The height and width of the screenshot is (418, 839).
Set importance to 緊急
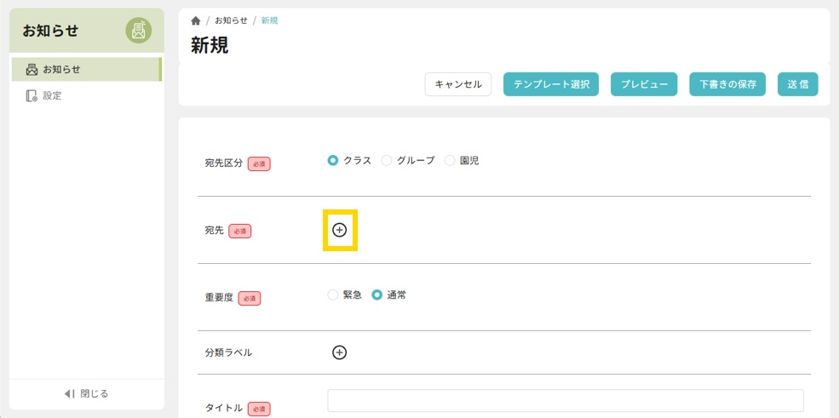(333, 295)
